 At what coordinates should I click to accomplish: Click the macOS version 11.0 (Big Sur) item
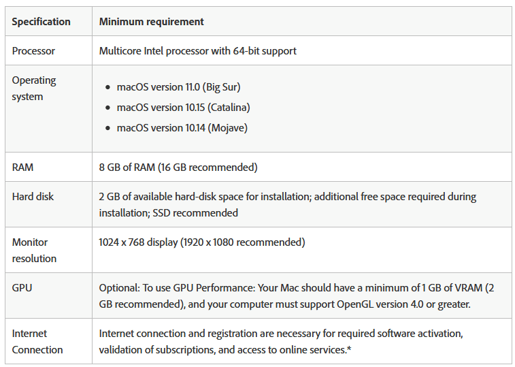tap(178, 87)
